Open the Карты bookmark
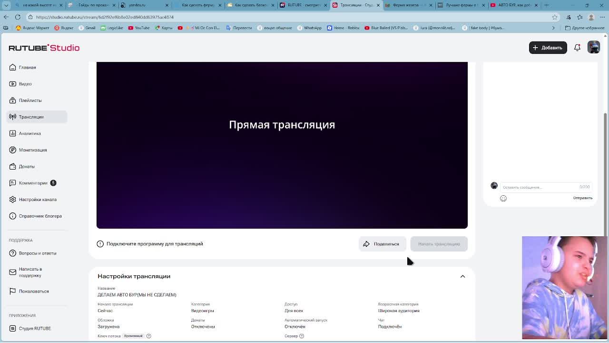 point(164,28)
